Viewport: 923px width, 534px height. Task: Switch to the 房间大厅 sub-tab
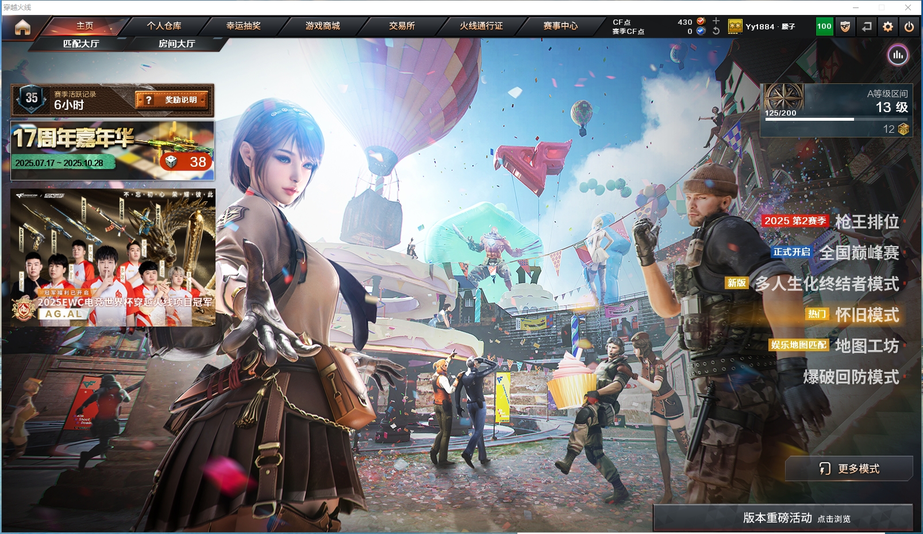tap(176, 44)
